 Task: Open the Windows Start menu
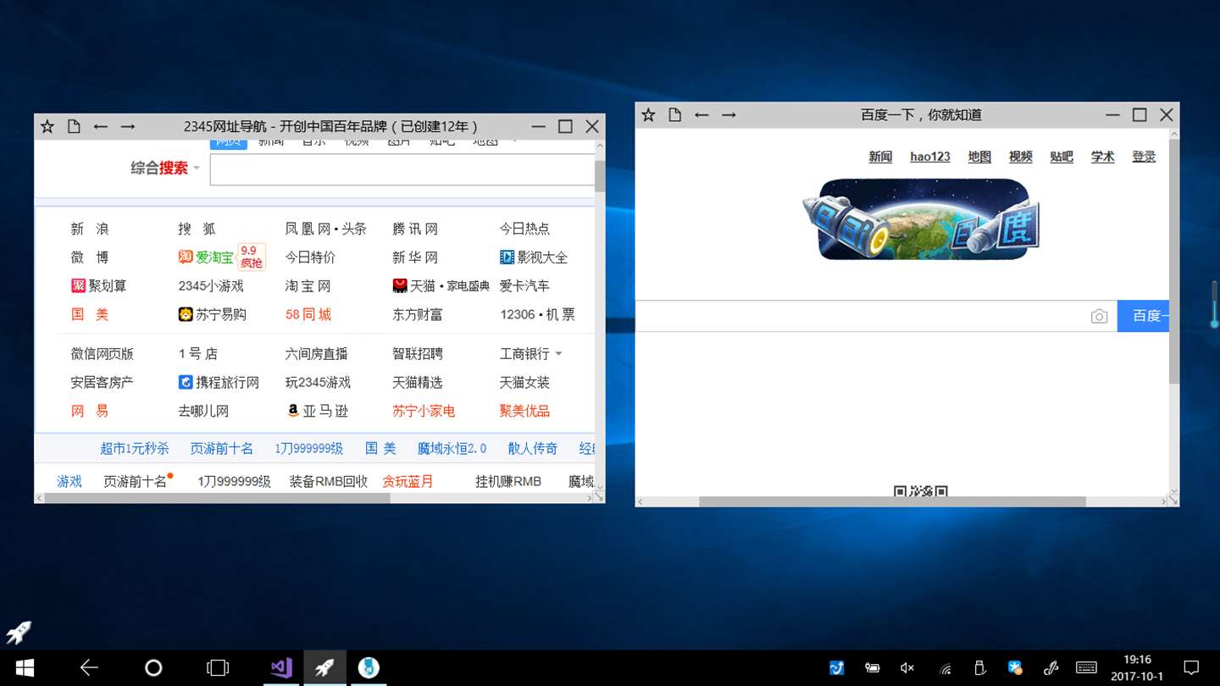click(x=25, y=668)
